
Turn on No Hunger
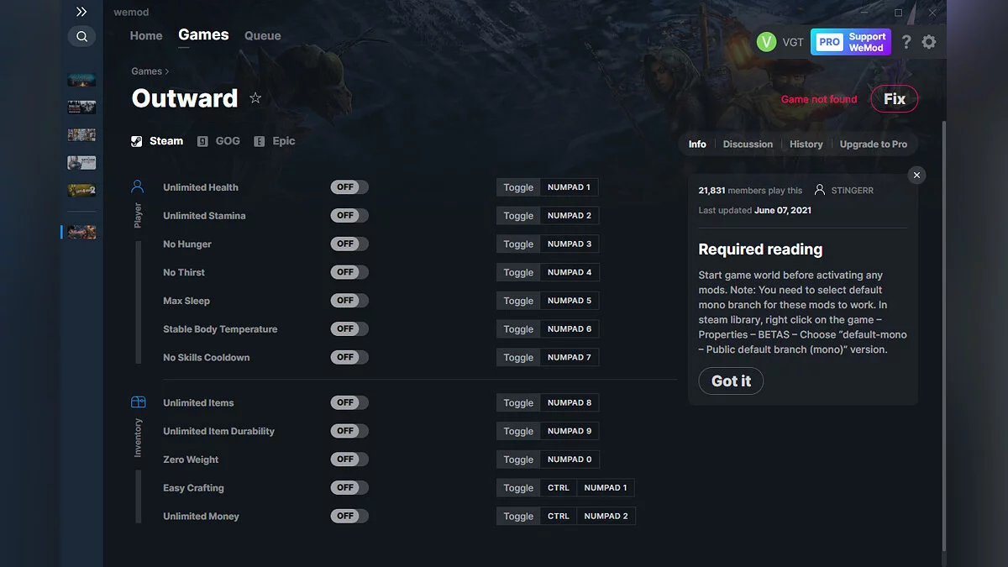[x=349, y=244]
